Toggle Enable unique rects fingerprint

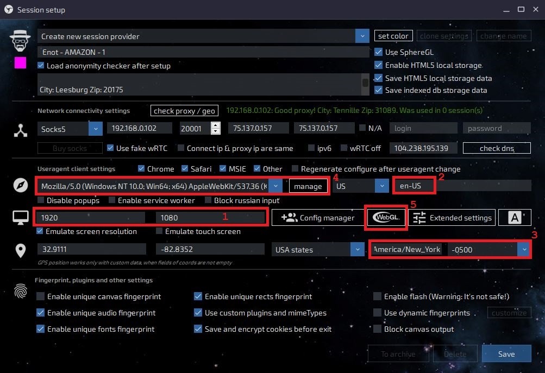pyautogui.click(x=198, y=296)
